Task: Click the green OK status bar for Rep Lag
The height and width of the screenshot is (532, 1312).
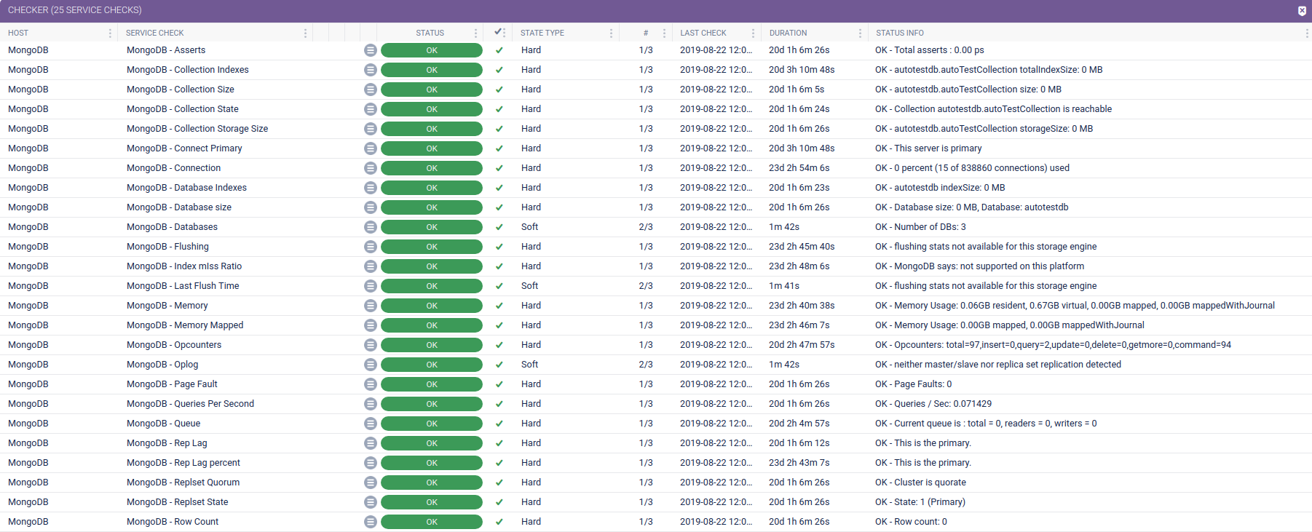Action: [x=431, y=443]
